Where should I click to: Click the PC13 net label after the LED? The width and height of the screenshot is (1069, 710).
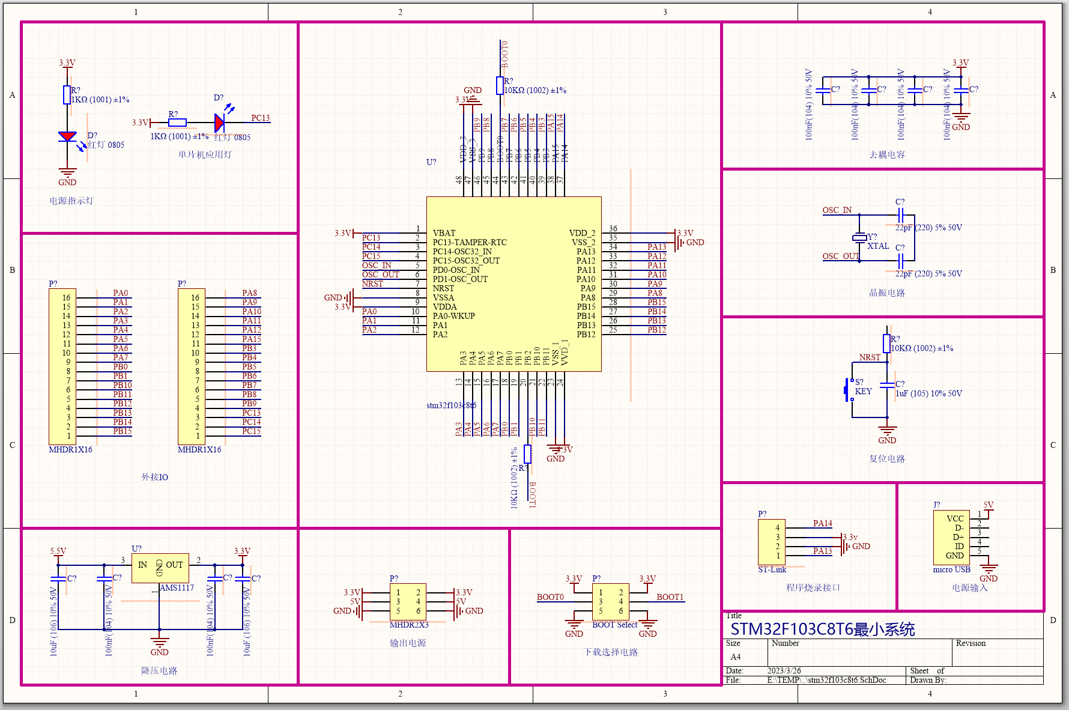point(260,118)
